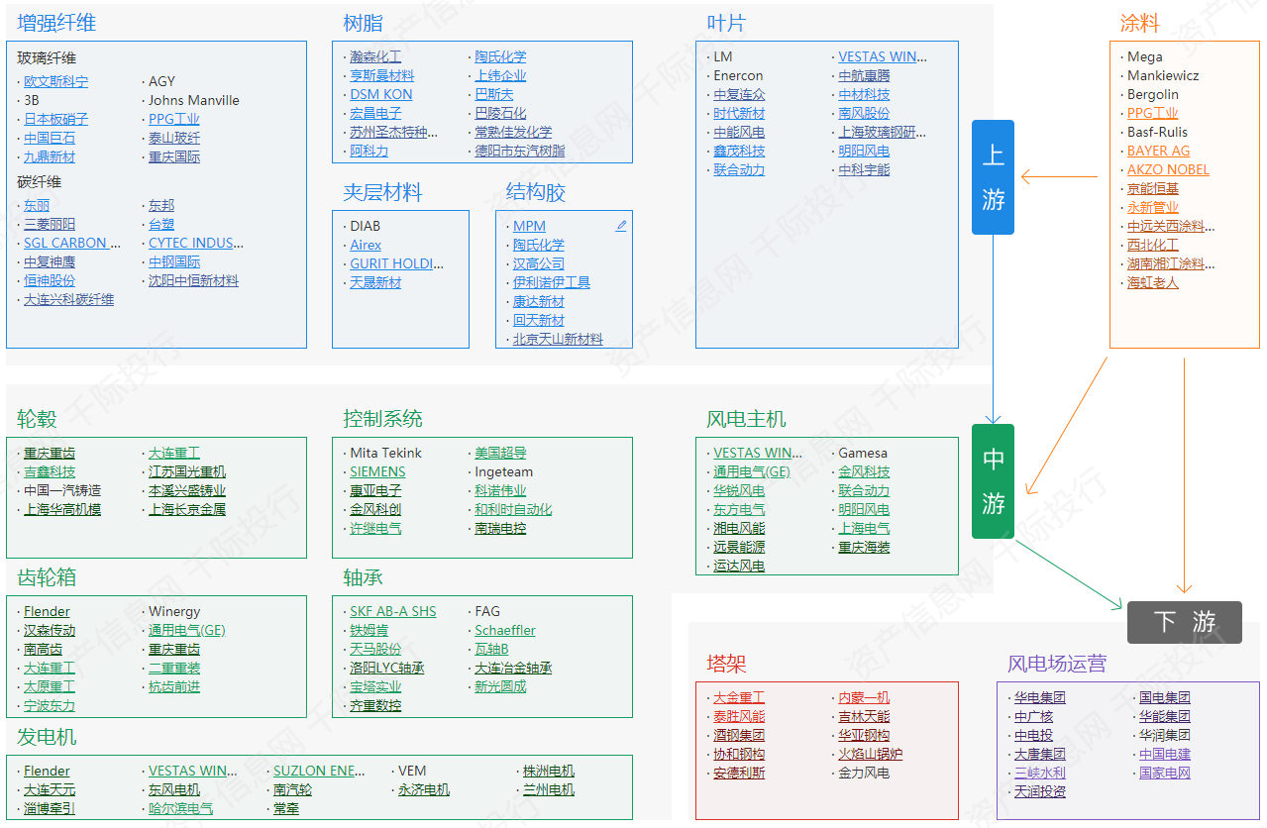Open the 中国巨石 link

tap(50, 138)
